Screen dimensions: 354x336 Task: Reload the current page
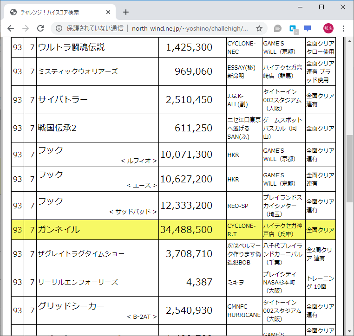tap(40, 28)
